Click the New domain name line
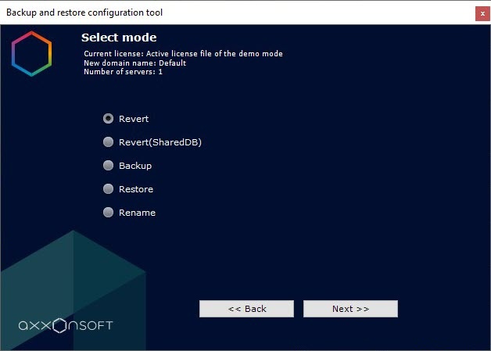491x351 pixels. [134, 63]
